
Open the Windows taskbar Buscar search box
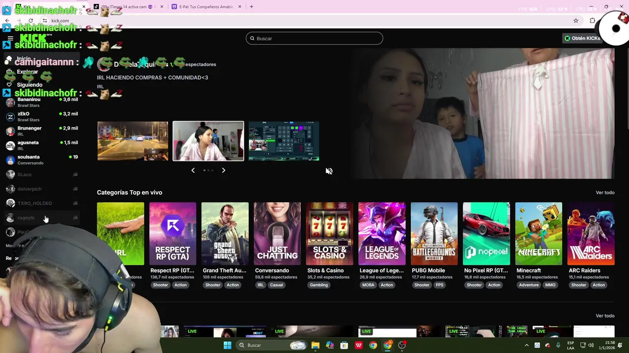coord(272,345)
